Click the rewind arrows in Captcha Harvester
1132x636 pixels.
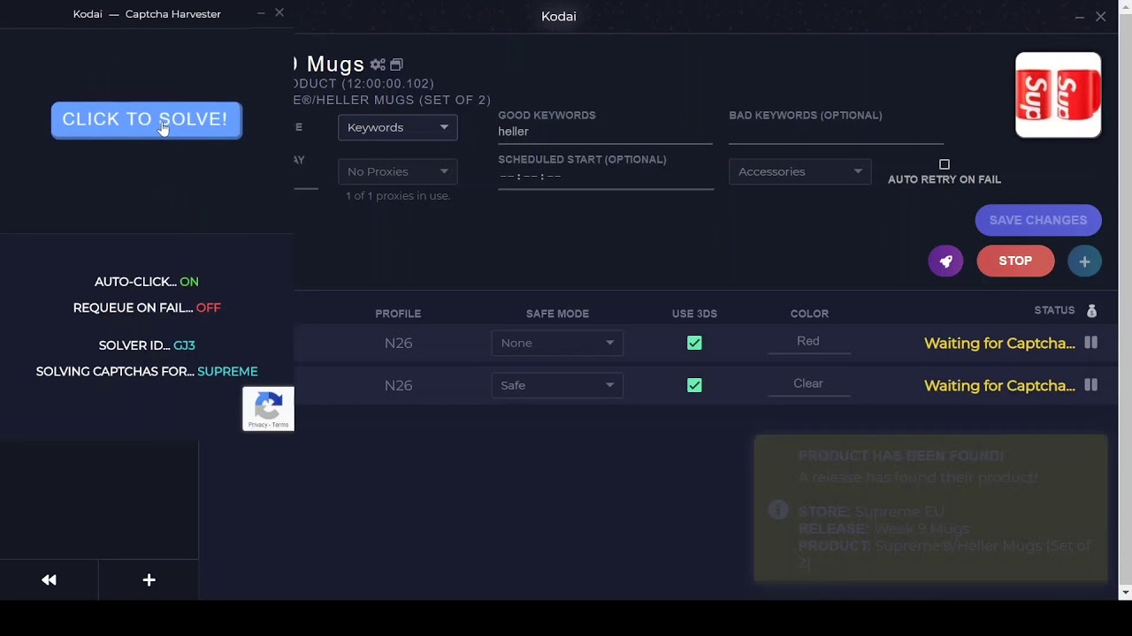(49, 579)
